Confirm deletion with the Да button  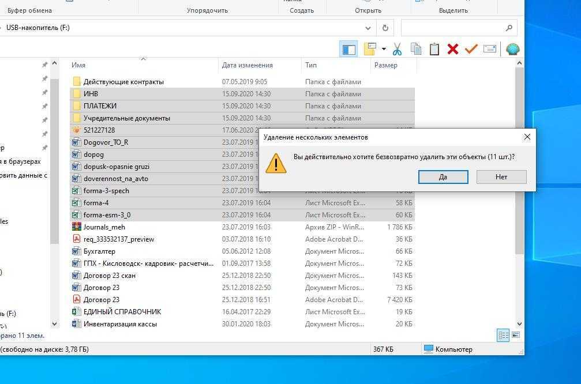tap(443, 177)
